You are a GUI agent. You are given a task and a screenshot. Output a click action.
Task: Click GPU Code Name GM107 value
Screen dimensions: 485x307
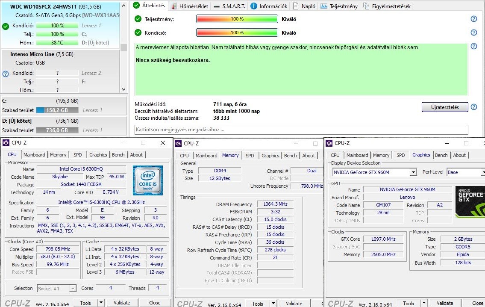pyautogui.click(x=383, y=205)
